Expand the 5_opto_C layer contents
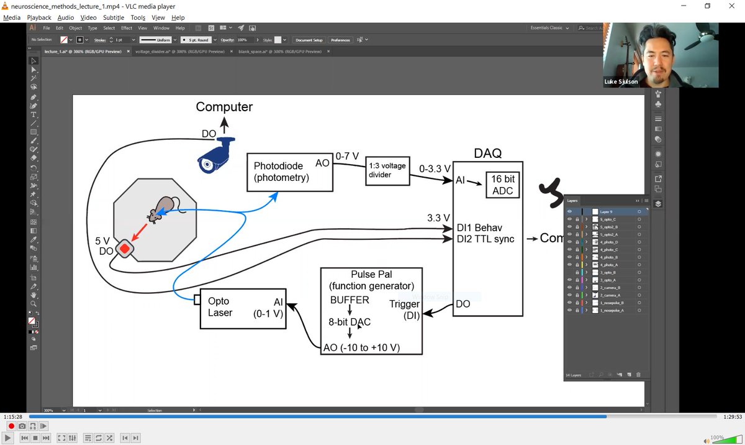Viewport: 745px width, 445px height. click(x=586, y=219)
